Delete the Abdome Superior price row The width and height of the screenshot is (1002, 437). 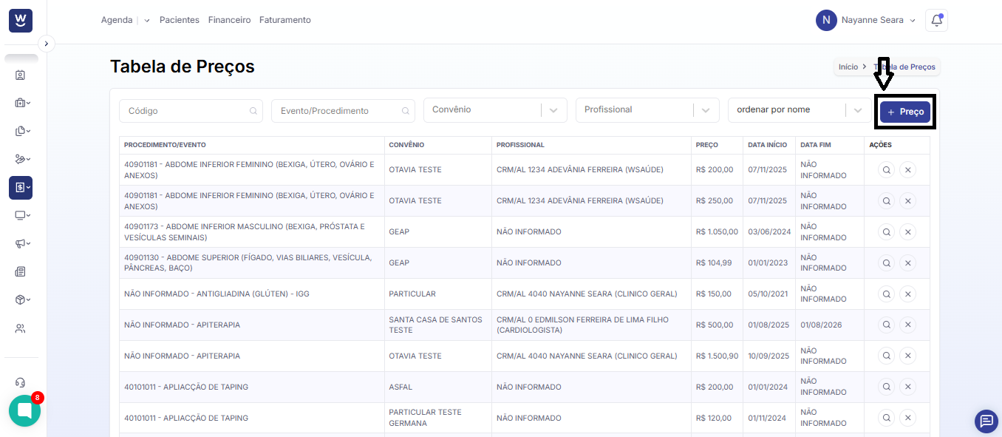pos(908,263)
